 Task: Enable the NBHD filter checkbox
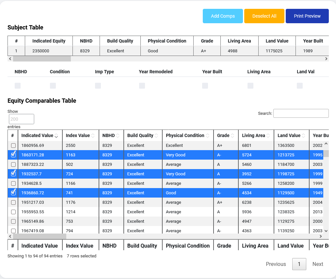(x=17, y=85)
